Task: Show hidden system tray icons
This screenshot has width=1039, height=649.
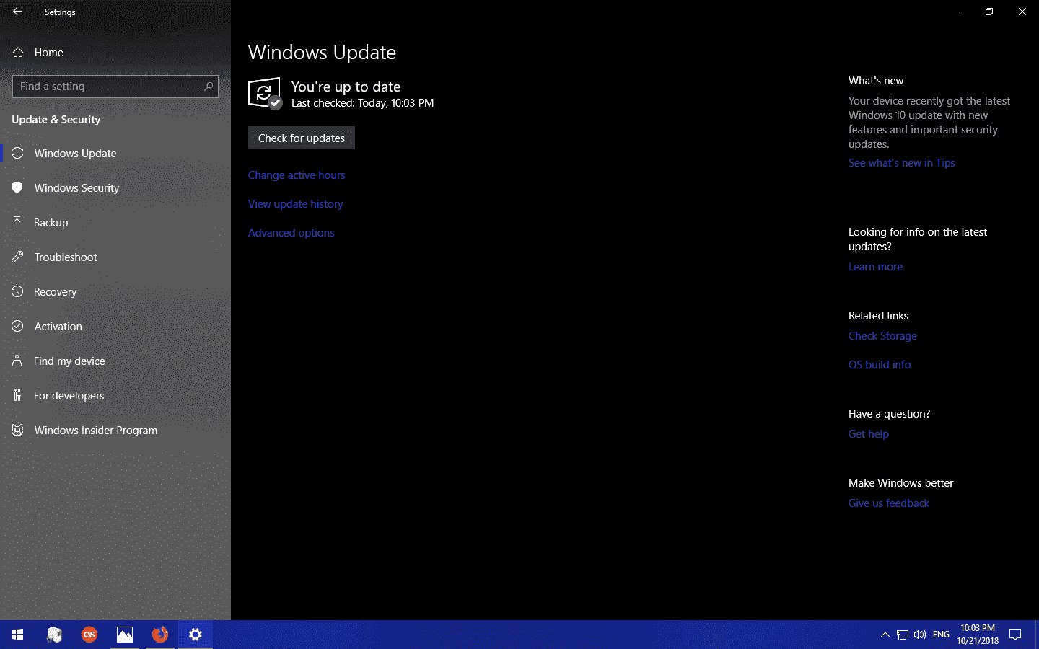Action: [885, 635]
